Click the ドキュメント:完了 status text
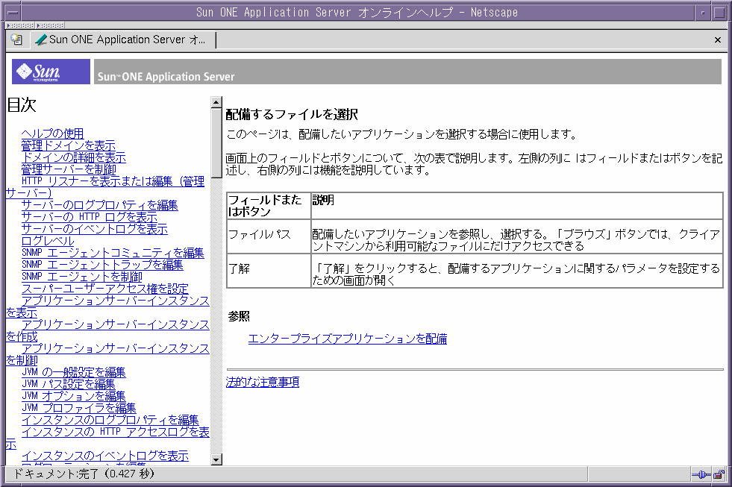 (x=83, y=474)
